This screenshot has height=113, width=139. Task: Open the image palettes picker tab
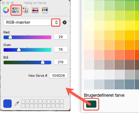tap(35, 10)
